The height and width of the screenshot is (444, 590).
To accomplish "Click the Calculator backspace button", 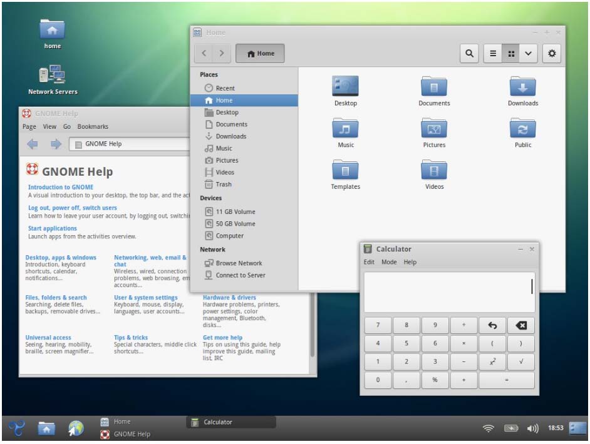I will click(x=520, y=325).
